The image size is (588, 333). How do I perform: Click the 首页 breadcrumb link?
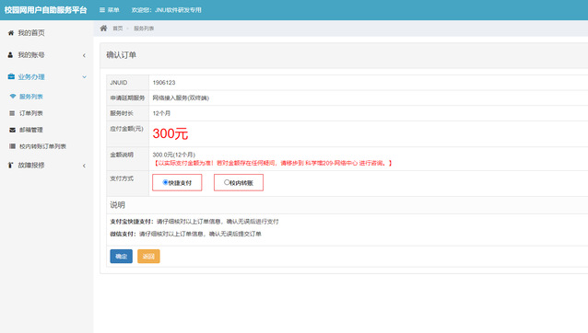[x=118, y=29]
